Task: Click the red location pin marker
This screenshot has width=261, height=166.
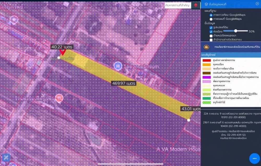Action: (x=63, y=51)
